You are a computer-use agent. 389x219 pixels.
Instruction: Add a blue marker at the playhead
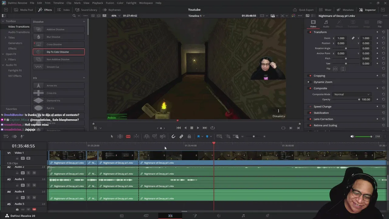point(207,137)
